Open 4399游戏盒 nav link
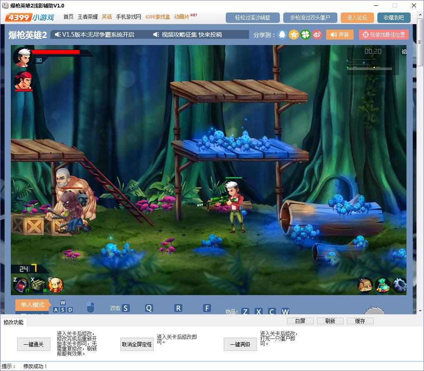Viewport: 424px width, 371px height. tap(158, 17)
